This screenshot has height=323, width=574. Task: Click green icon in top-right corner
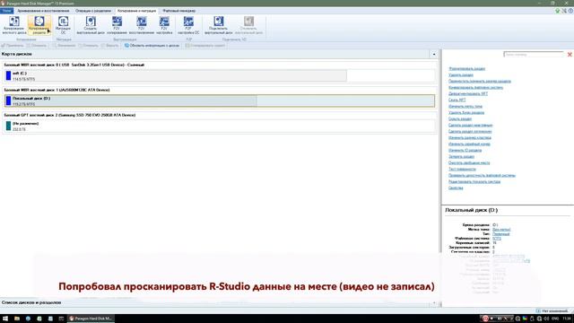[558, 11]
